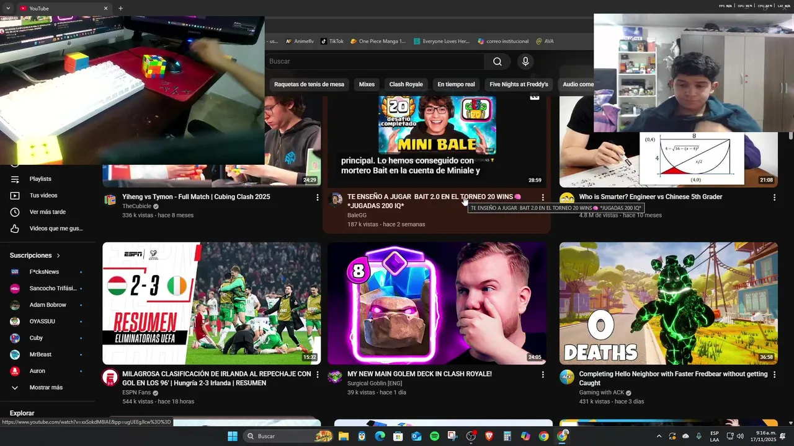
Task: Click the YouTube Buscar search field
Action: (x=375, y=61)
